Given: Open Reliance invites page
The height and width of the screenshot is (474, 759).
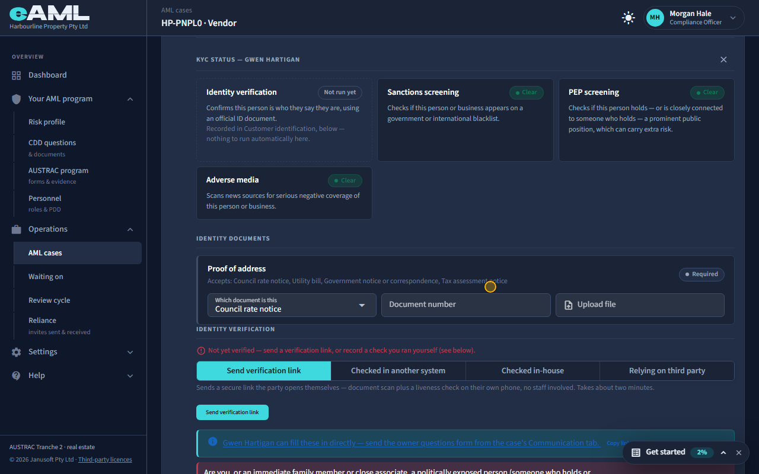Looking at the screenshot, I should tap(78, 325).
